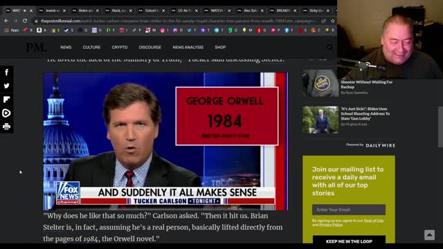Open the Biden speech article thumbnail
This screenshot has width=443, height=249.
coord(320,120)
